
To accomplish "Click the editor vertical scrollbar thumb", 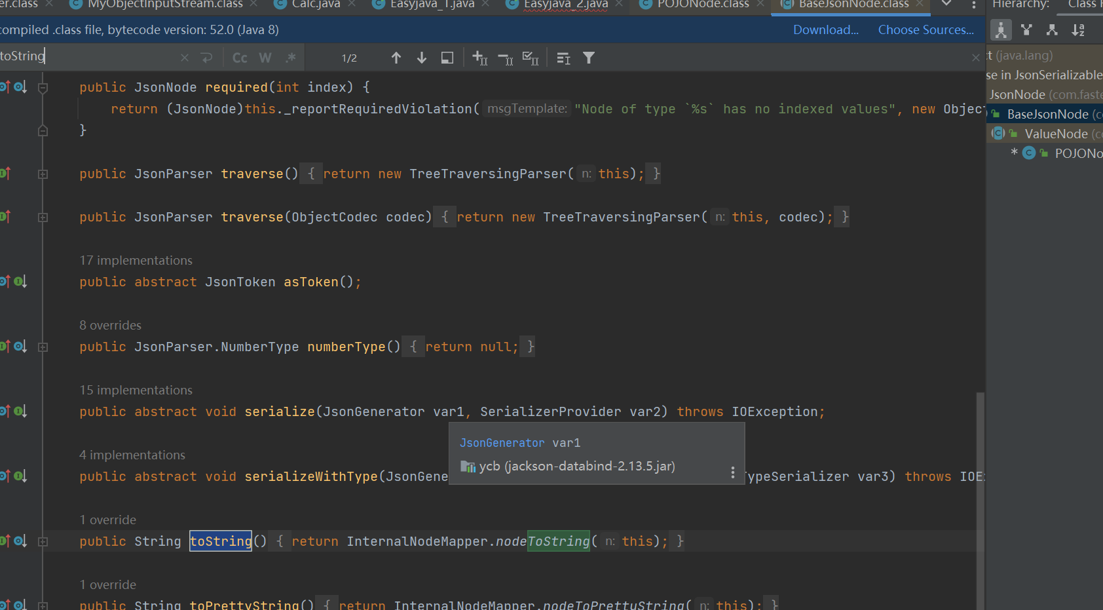I will (x=980, y=501).
